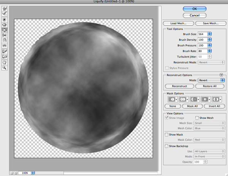Viewport: 228px width, 176px height.
Task: Click the Mask All button
Action: [x=192, y=106]
